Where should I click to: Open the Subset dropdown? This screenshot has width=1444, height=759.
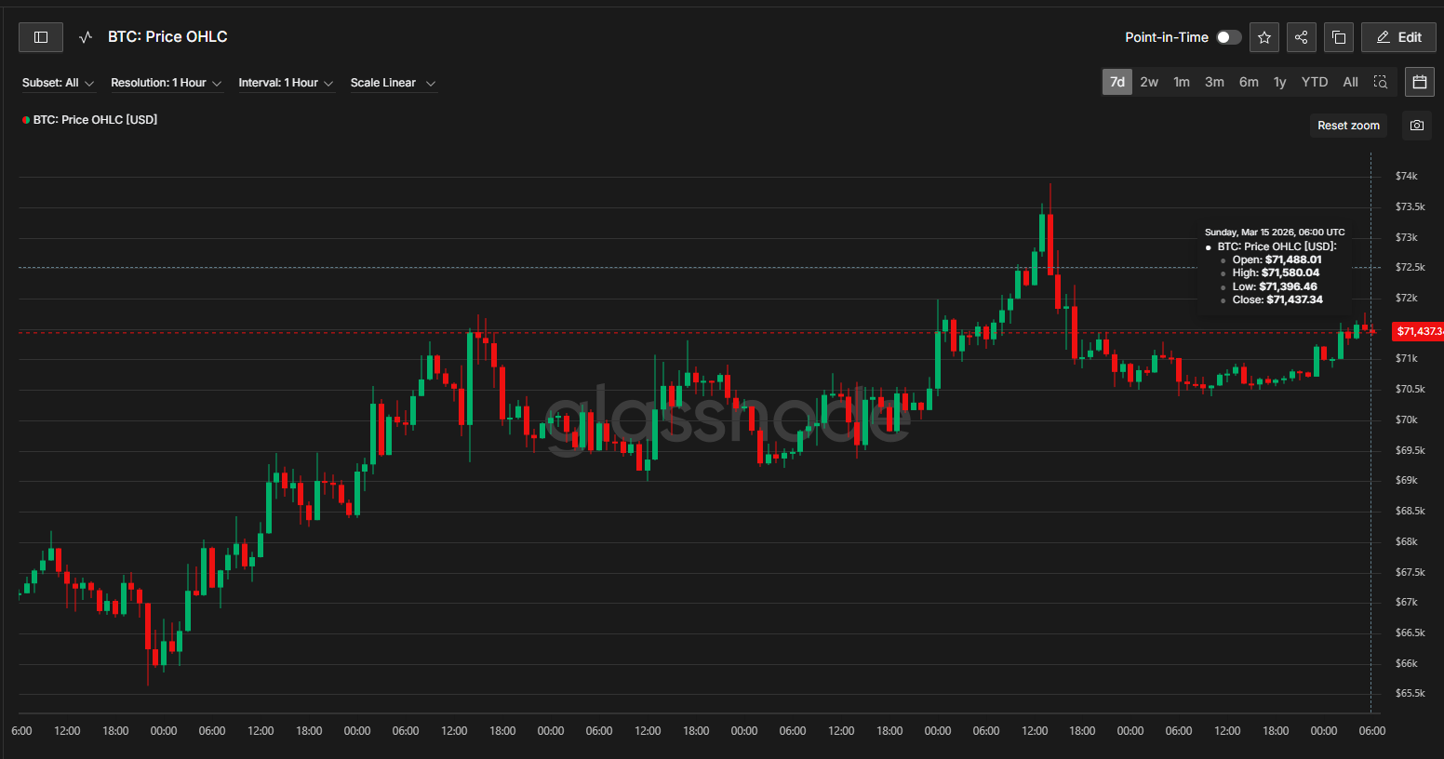pos(58,83)
